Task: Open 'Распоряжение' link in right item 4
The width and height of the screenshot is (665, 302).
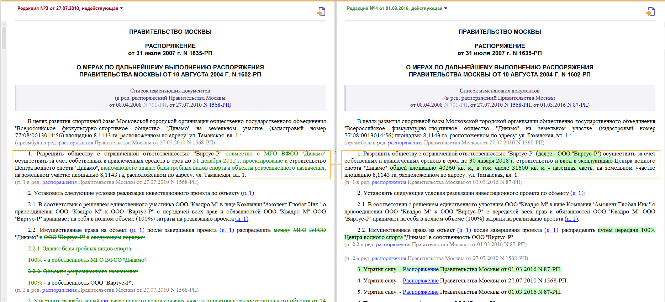Action: pos(421,281)
